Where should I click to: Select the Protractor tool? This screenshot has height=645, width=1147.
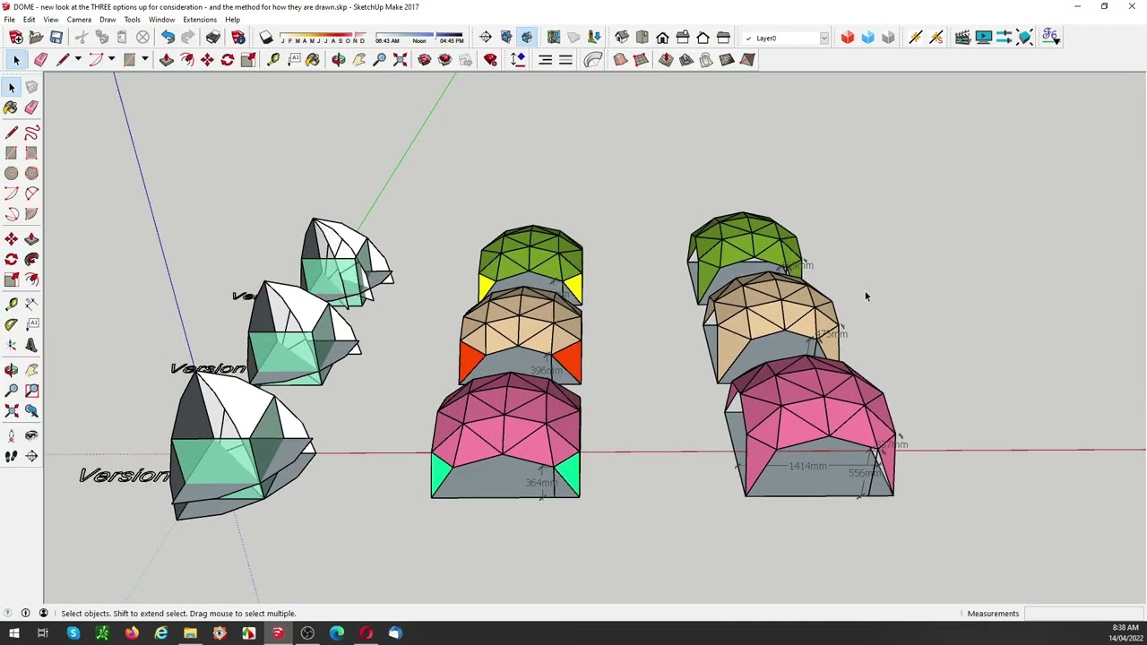(12, 325)
